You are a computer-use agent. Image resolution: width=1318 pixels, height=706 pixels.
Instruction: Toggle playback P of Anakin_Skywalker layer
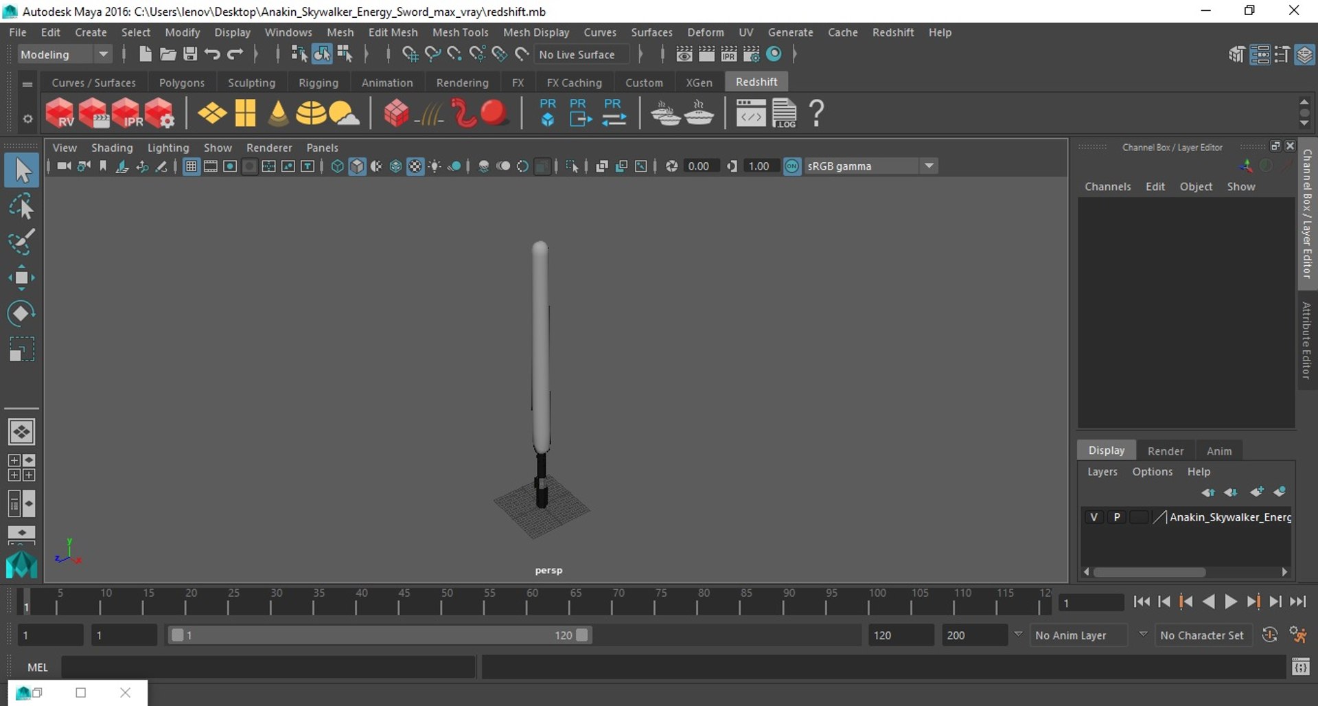tap(1117, 517)
